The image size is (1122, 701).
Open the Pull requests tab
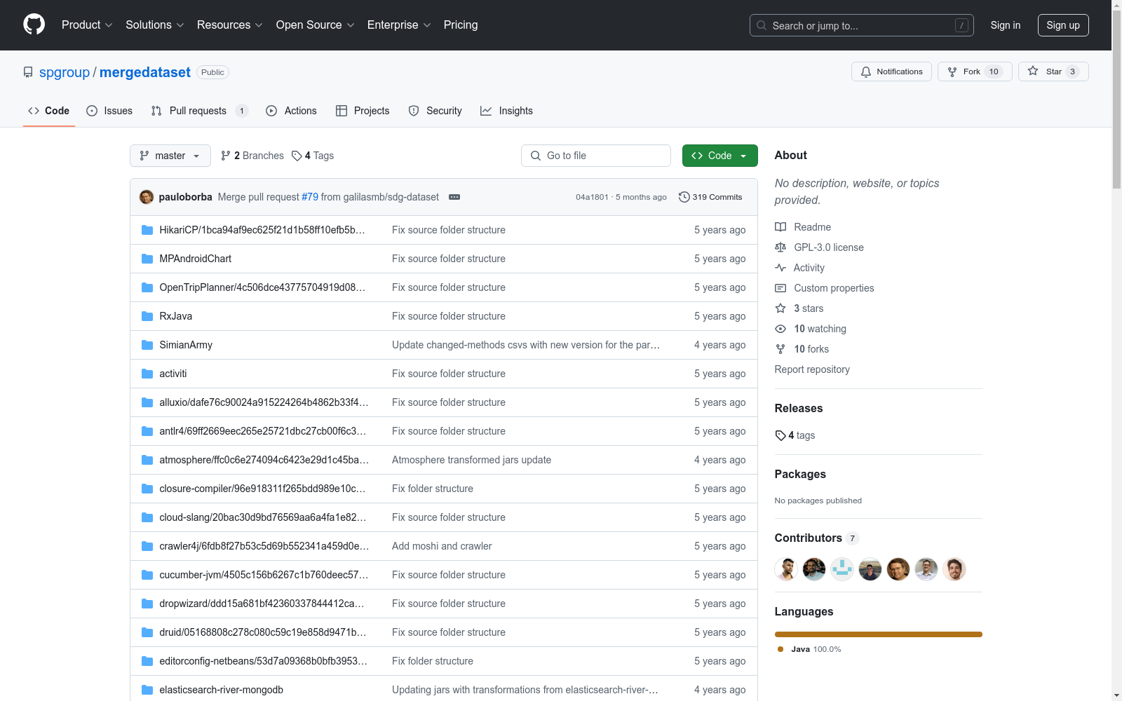click(199, 111)
